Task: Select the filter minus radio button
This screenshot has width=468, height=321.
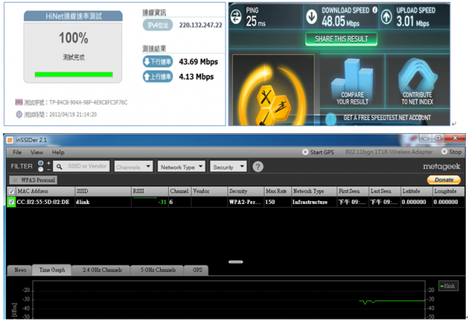Action: coord(41,170)
